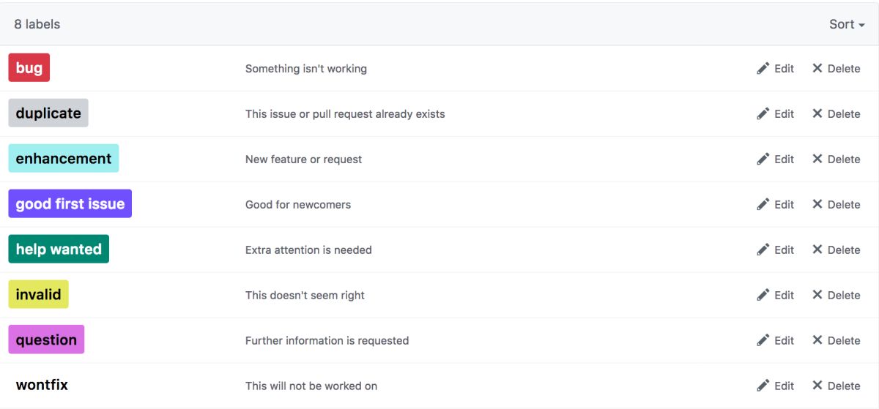The width and height of the screenshot is (879, 409).
Task: Open the Sort dropdown
Action: coord(847,24)
